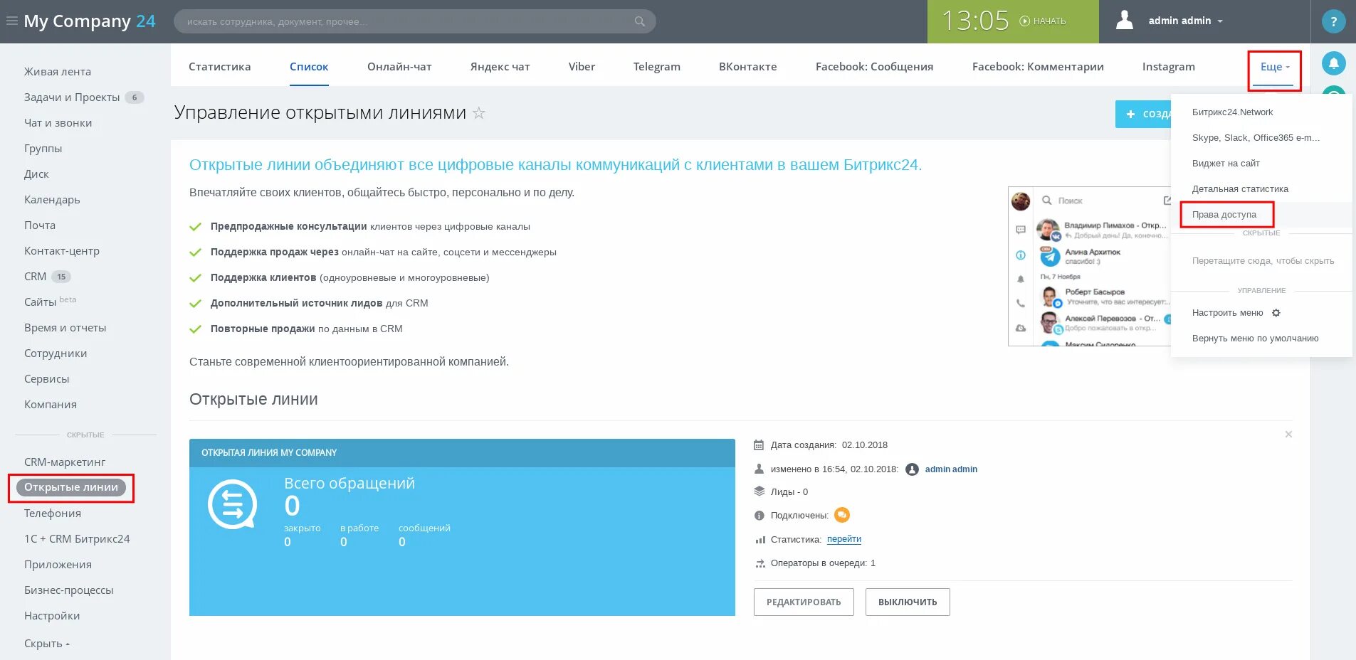Go to the Viber tab
This screenshot has width=1356, height=660.
[x=582, y=67]
